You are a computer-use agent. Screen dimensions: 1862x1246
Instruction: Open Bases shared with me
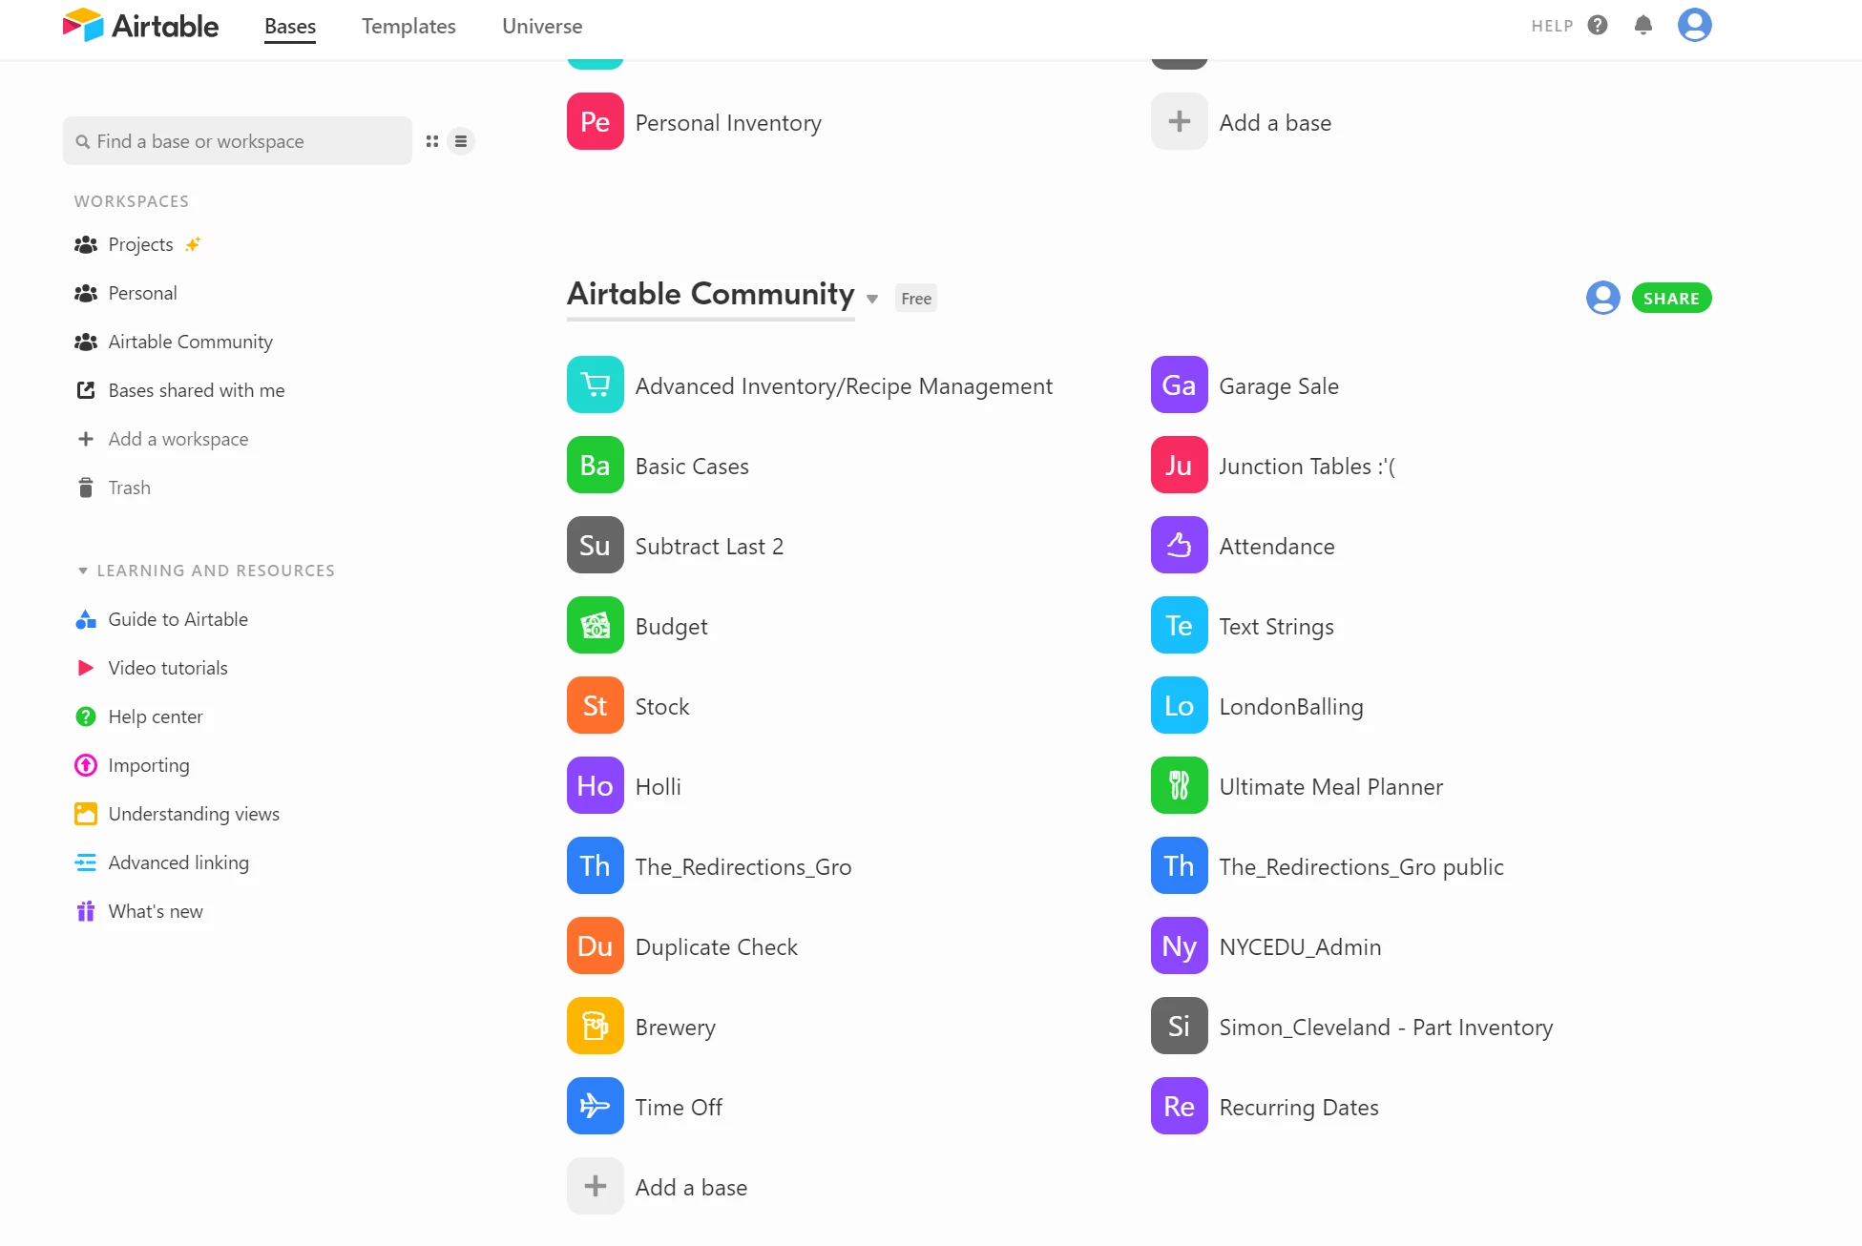pyautogui.click(x=196, y=390)
